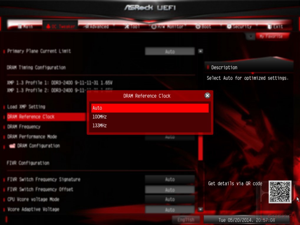Click the QR code image
300x225 pixels.
pos(280,192)
